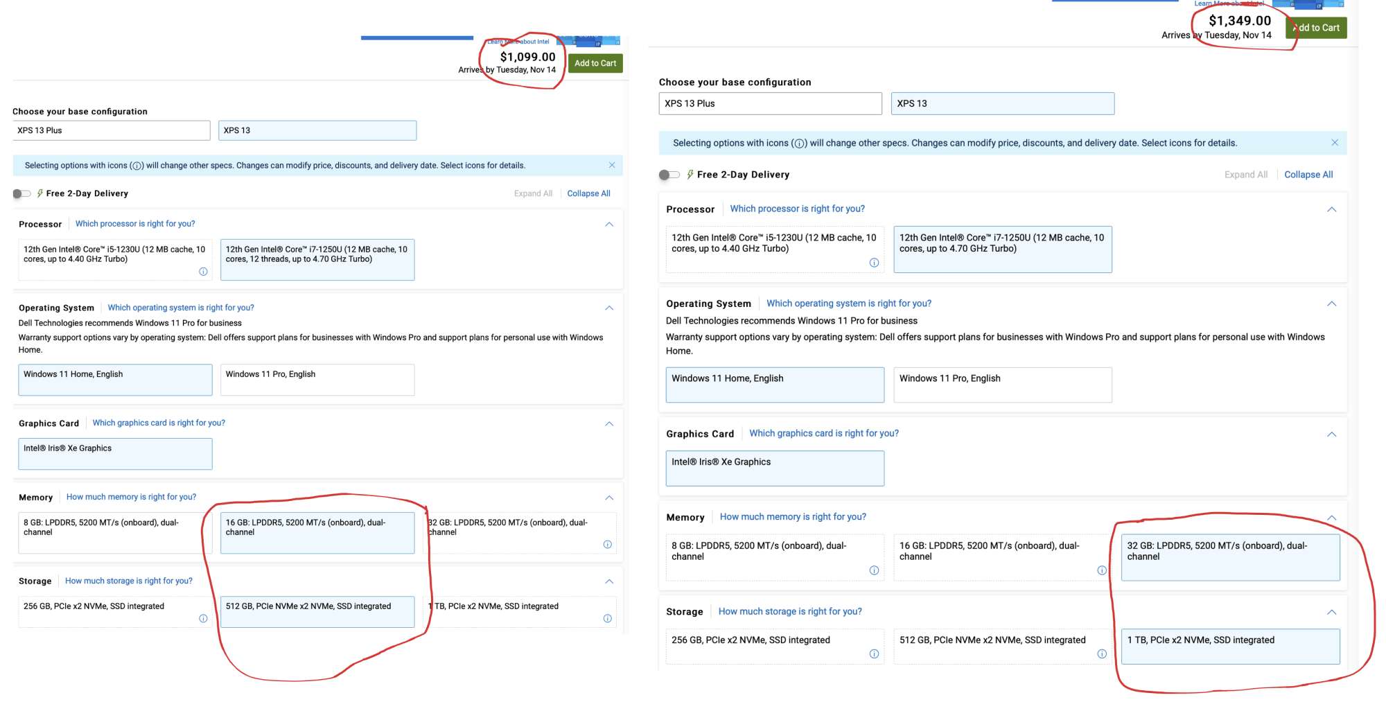This screenshot has height=702, width=1386.
Task: Select 512 GB storage in $1,349 configurator
Action: point(1003,647)
